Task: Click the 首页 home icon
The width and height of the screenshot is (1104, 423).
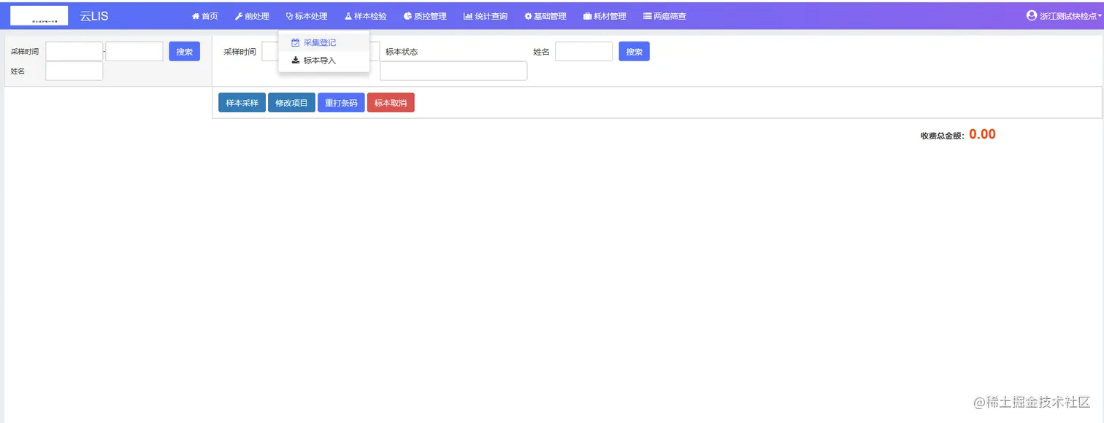Action: pyautogui.click(x=196, y=15)
